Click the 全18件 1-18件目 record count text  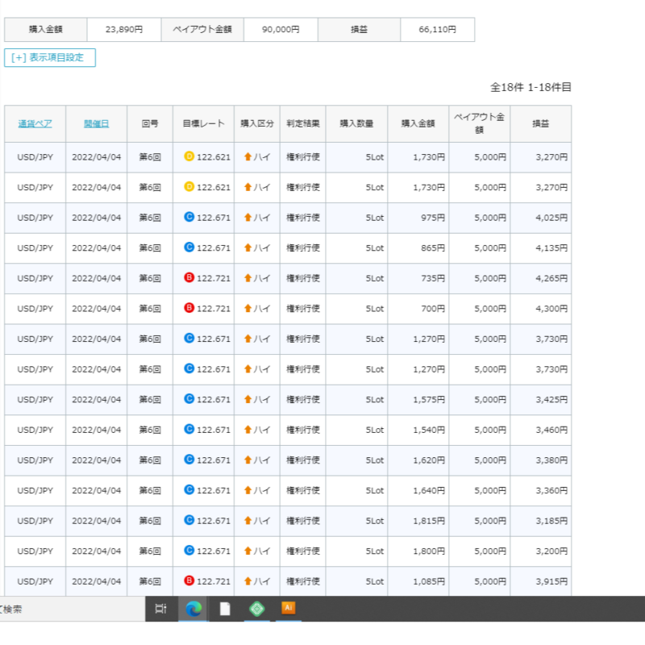pos(531,87)
